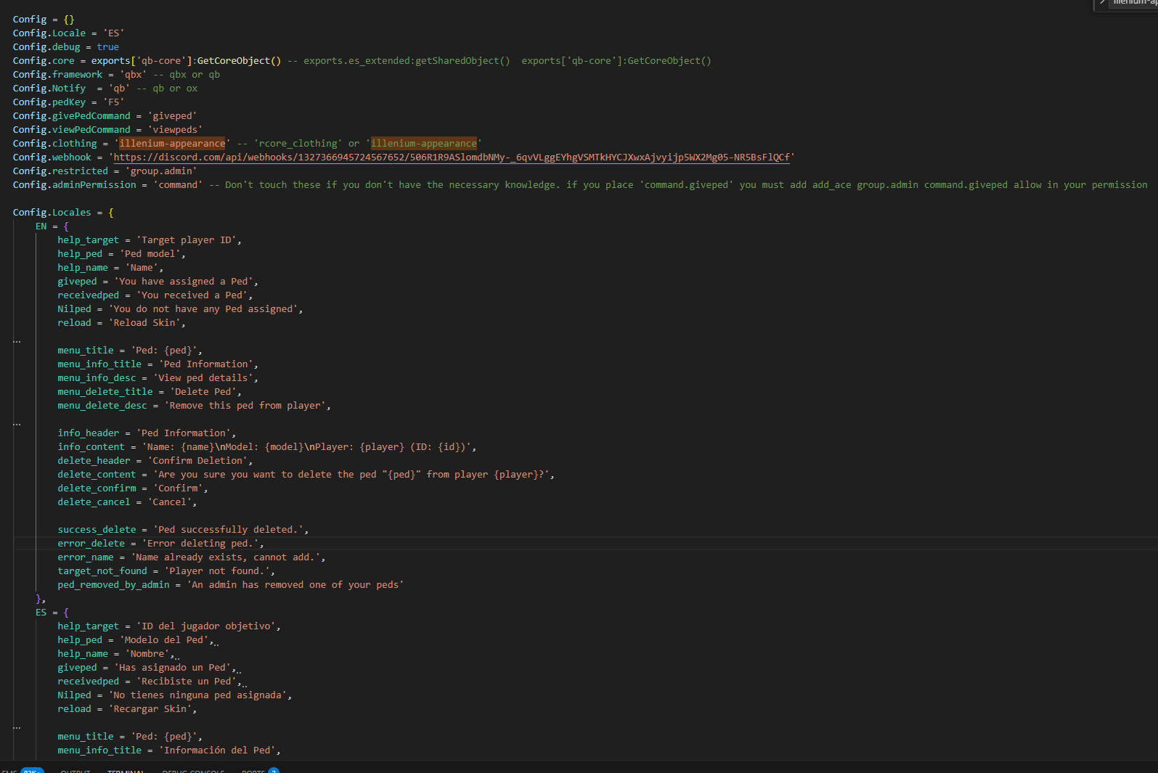Click the 'Modelo del Ped' string
This screenshot has height=773, width=1158.
coord(163,640)
